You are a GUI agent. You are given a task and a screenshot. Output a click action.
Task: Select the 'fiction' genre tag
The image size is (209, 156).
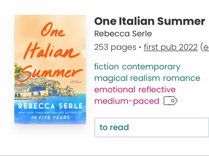coord(106,66)
